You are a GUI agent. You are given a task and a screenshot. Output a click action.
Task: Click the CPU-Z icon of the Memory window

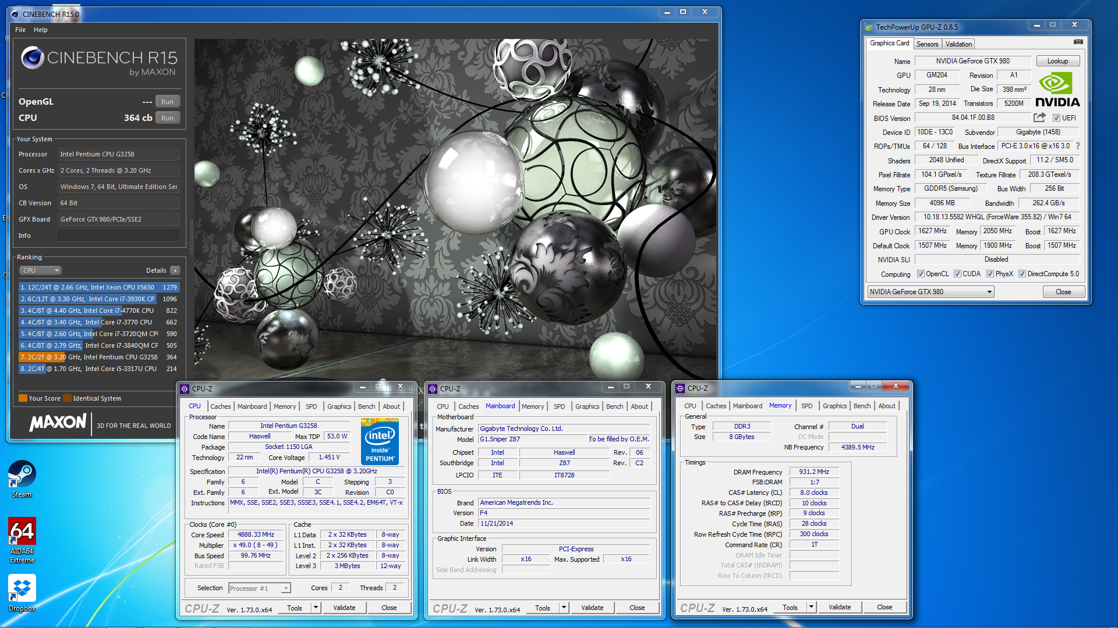(680, 388)
